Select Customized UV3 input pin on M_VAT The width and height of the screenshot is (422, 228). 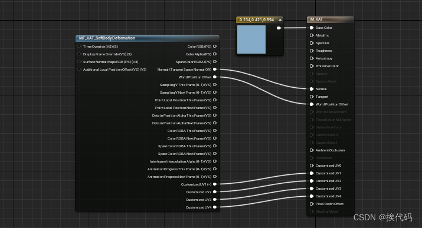(x=312, y=189)
